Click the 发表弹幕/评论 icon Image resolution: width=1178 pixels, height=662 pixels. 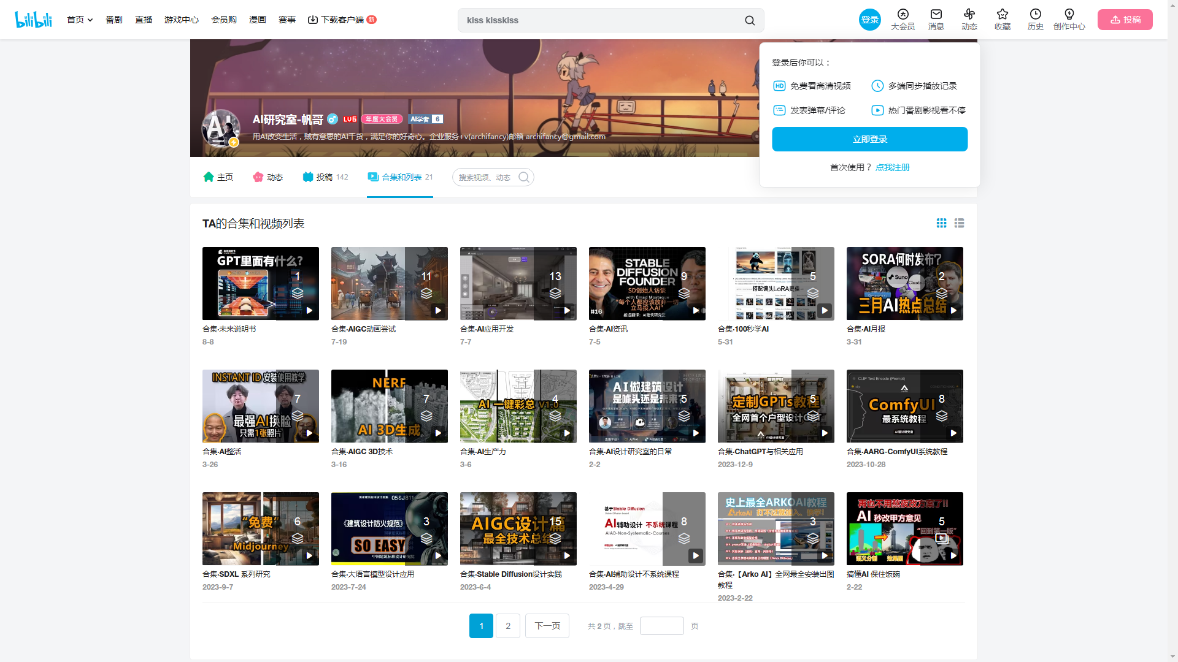779,110
